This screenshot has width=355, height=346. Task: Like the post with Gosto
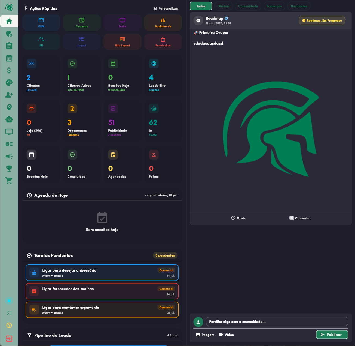(x=238, y=218)
